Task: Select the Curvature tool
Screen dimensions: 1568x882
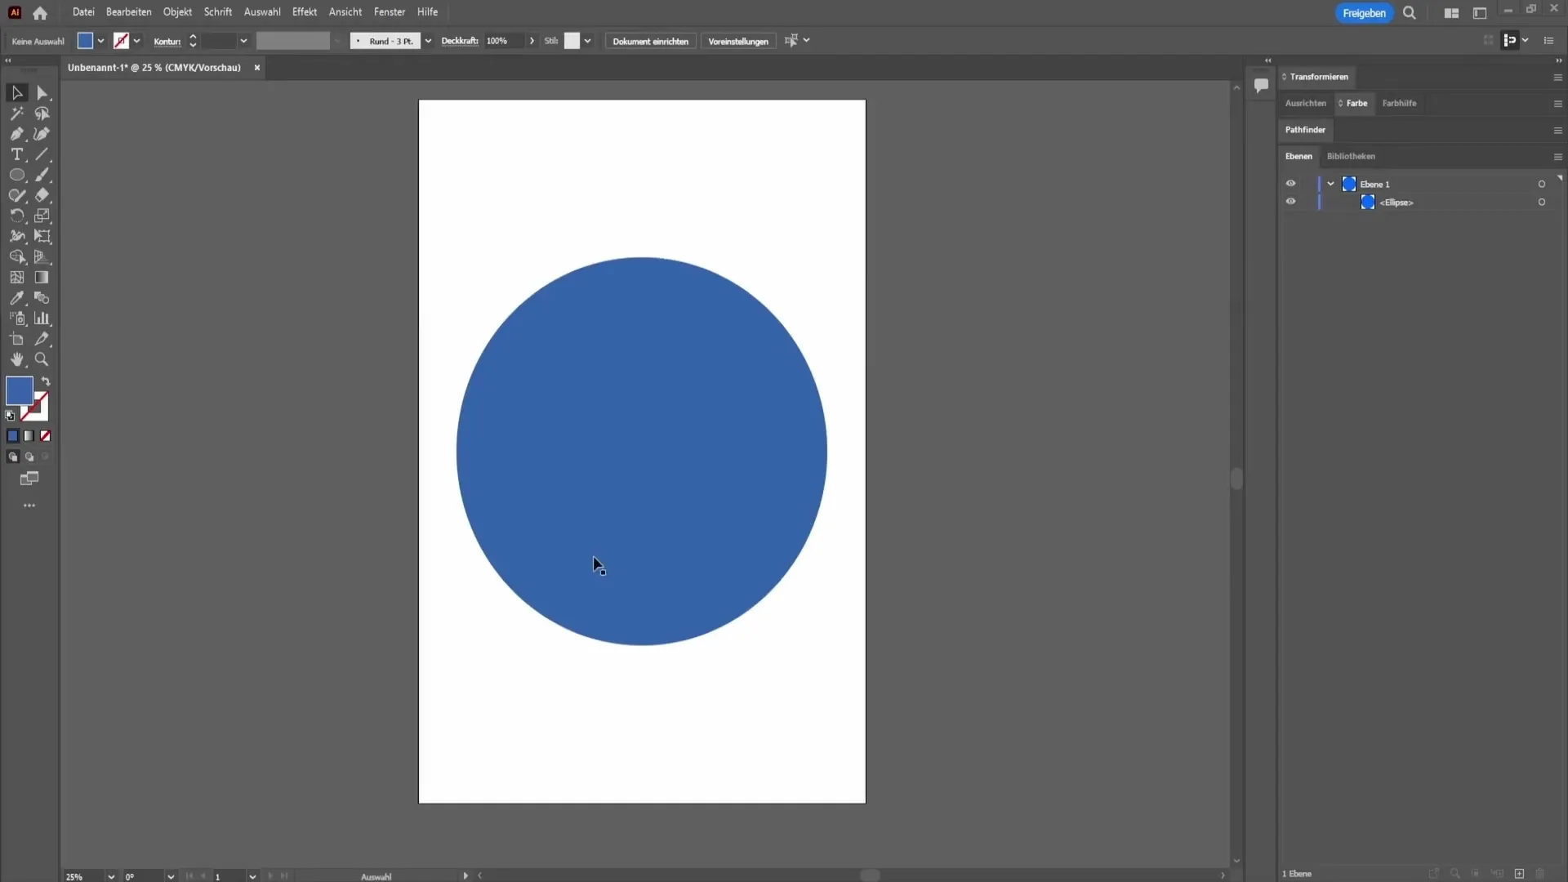Action: (x=42, y=134)
